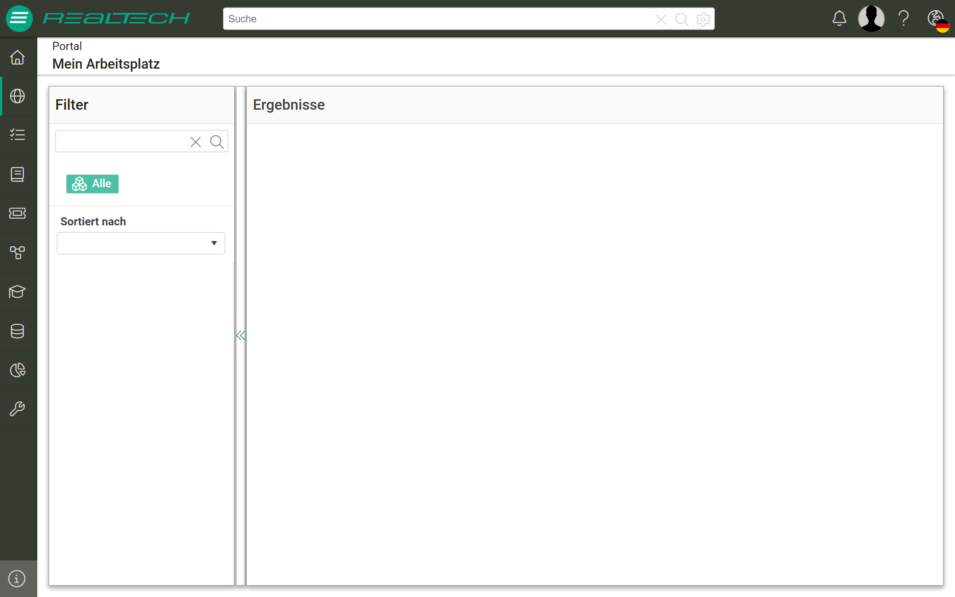This screenshot has height=597, width=955.
Task: Open the graduation cap knowledge icon
Action: (18, 291)
